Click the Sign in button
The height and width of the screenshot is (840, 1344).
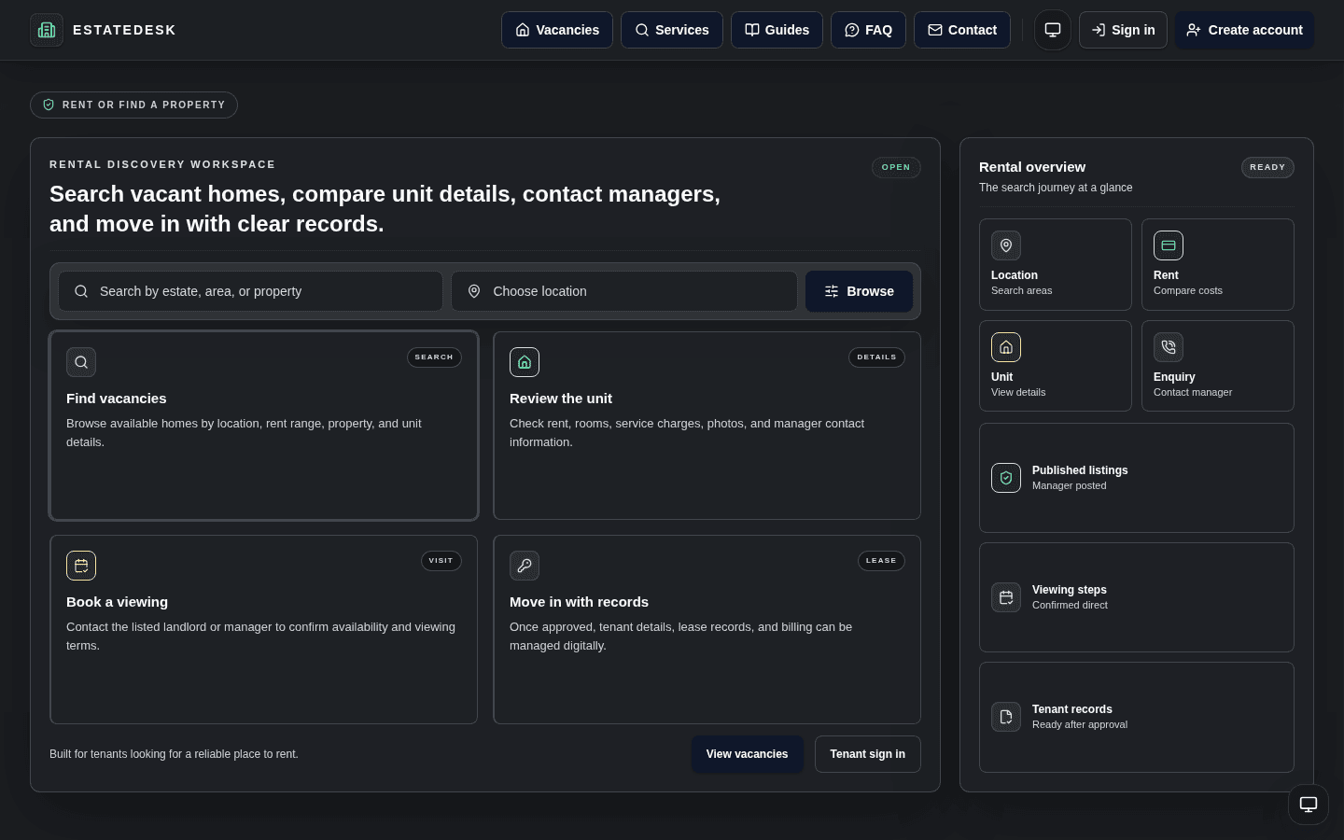[1123, 30]
